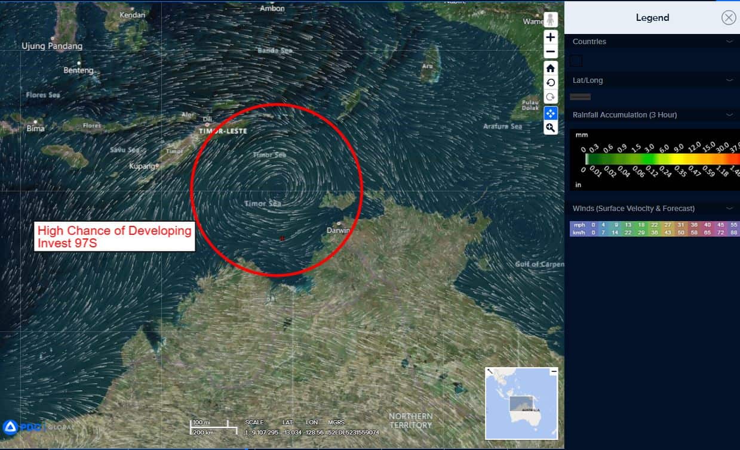Zoom in with the plus button

point(550,37)
